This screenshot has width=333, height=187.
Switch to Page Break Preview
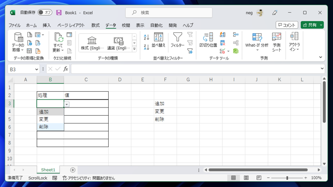point(259,178)
